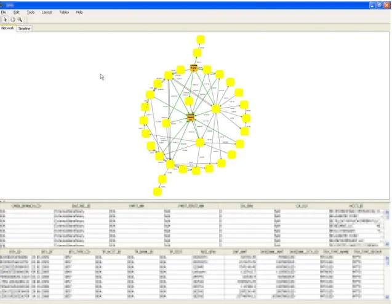
Task: Click the upper table's scroll-up arrow
Action: pyautogui.click(x=387, y=212)
